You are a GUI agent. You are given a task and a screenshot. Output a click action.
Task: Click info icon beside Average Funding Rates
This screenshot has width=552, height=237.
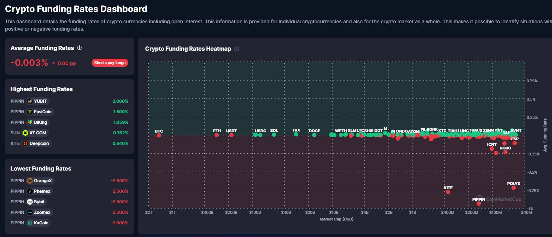pos(80,48)
